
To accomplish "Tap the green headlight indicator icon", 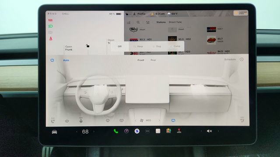I will coord(51,26).
